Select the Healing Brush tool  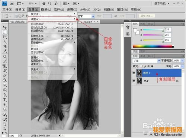click(5, 57)
